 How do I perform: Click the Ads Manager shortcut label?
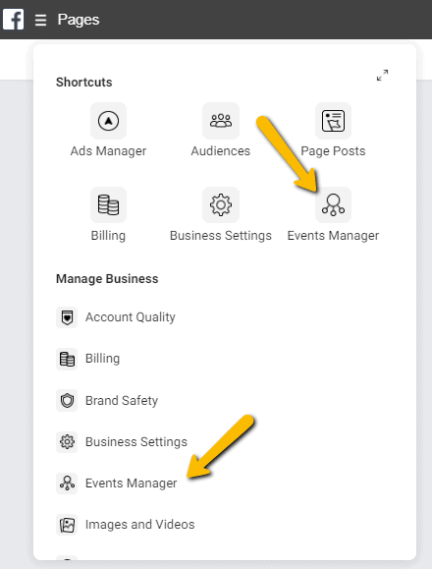pos(108,151)
